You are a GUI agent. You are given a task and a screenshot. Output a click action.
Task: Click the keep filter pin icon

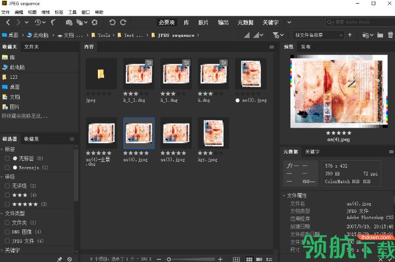(x=60, y=259)
